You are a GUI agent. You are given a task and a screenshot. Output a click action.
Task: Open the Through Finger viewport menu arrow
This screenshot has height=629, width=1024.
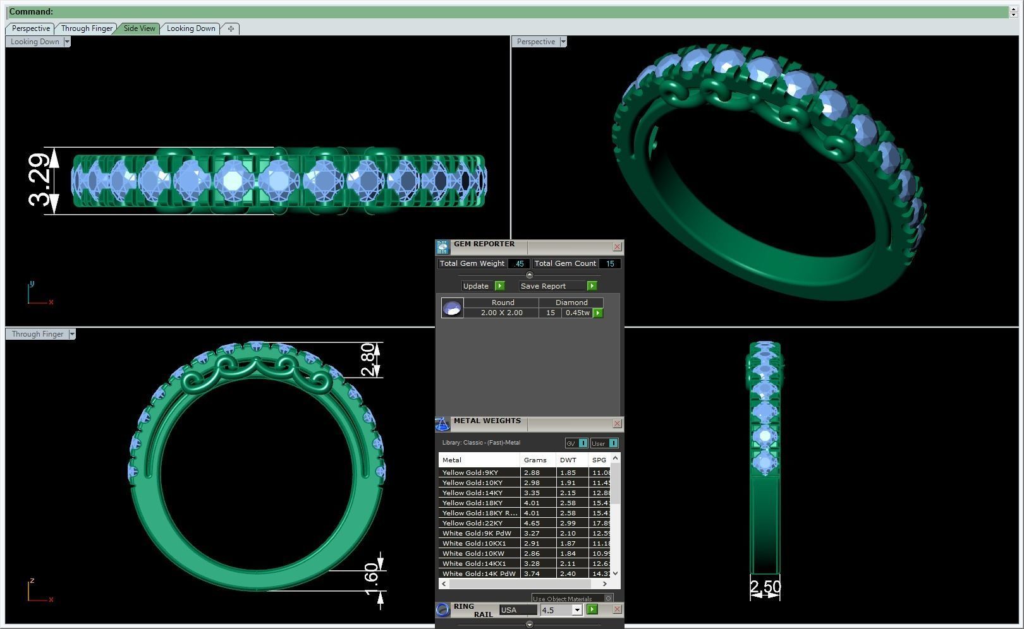[72, 334]
